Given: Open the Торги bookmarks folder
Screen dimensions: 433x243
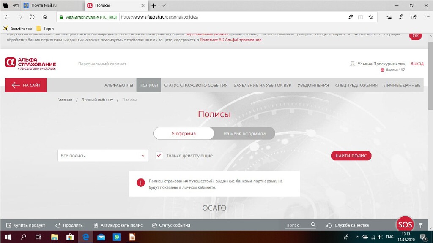Looking at the screenshot, I should [x=45, y=28].
